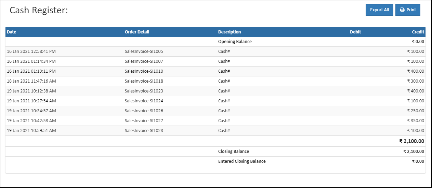Click the Entered Closing Balance label
Screen dimensions: 432x188
(242, 161)
